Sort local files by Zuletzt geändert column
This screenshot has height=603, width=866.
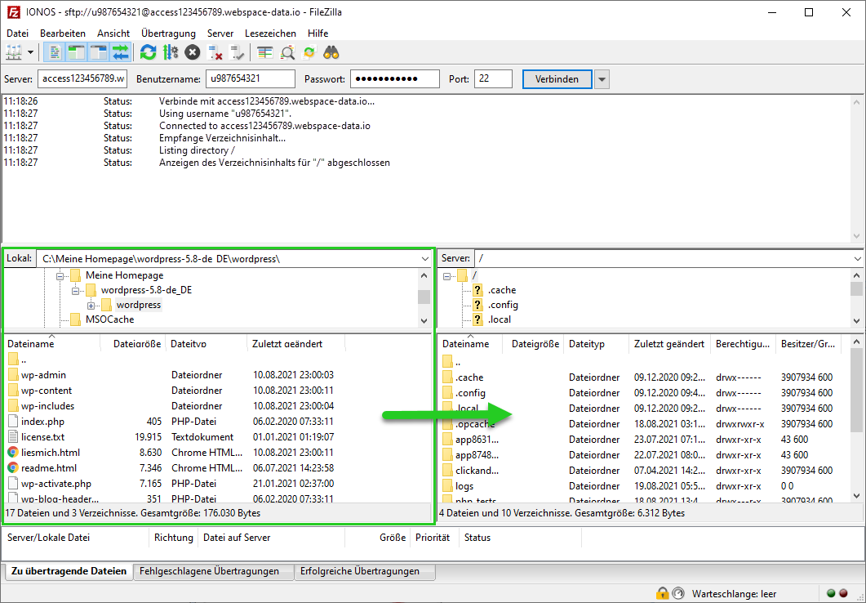pyautogui.click(x=296, y=344)
